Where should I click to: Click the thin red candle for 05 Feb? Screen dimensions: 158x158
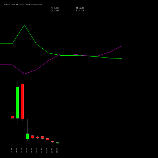tap(38, 137)
